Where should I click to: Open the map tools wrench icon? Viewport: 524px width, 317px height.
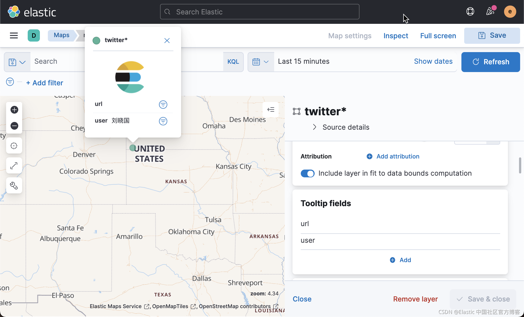14,186
